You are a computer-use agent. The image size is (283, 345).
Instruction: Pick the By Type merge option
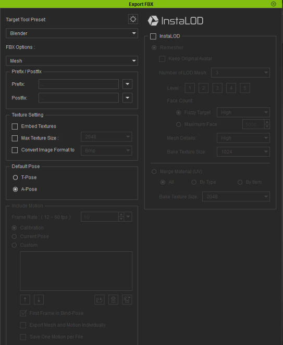point(194,182)
